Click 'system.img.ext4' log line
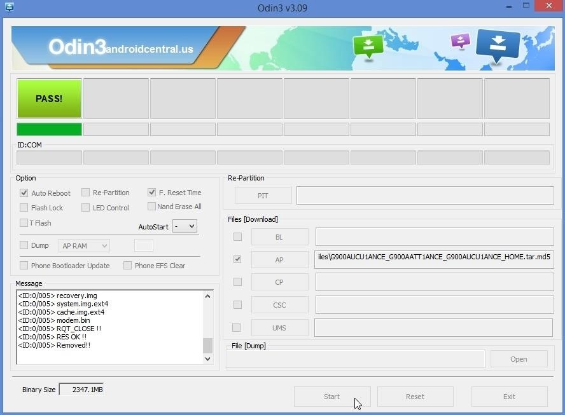This screenshot has height=415, width=565. click(x=64, y=304)
